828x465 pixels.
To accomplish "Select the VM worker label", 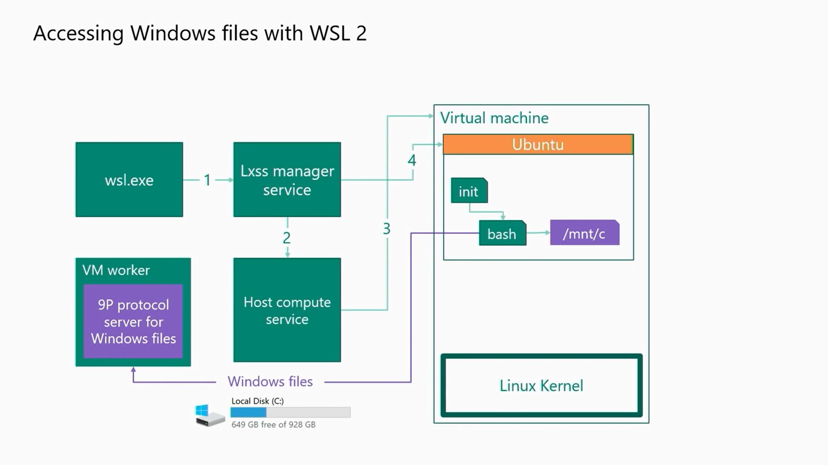I will point(116,270).
